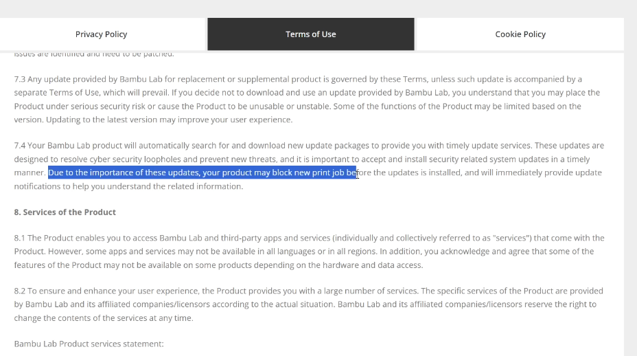Select the Terms of Use tab

coord(311,34)
